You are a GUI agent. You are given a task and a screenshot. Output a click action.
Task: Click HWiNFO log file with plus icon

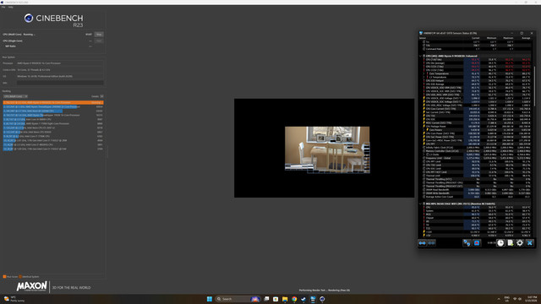click(x=510, y=243)
